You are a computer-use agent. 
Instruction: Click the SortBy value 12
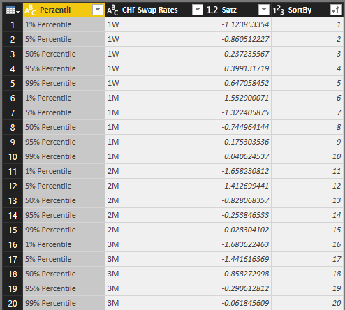pyautogui.click(x=337, y=186)
